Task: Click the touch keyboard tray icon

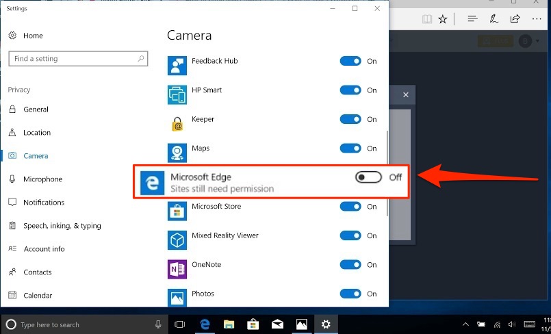Action: [x=530, y=324]
